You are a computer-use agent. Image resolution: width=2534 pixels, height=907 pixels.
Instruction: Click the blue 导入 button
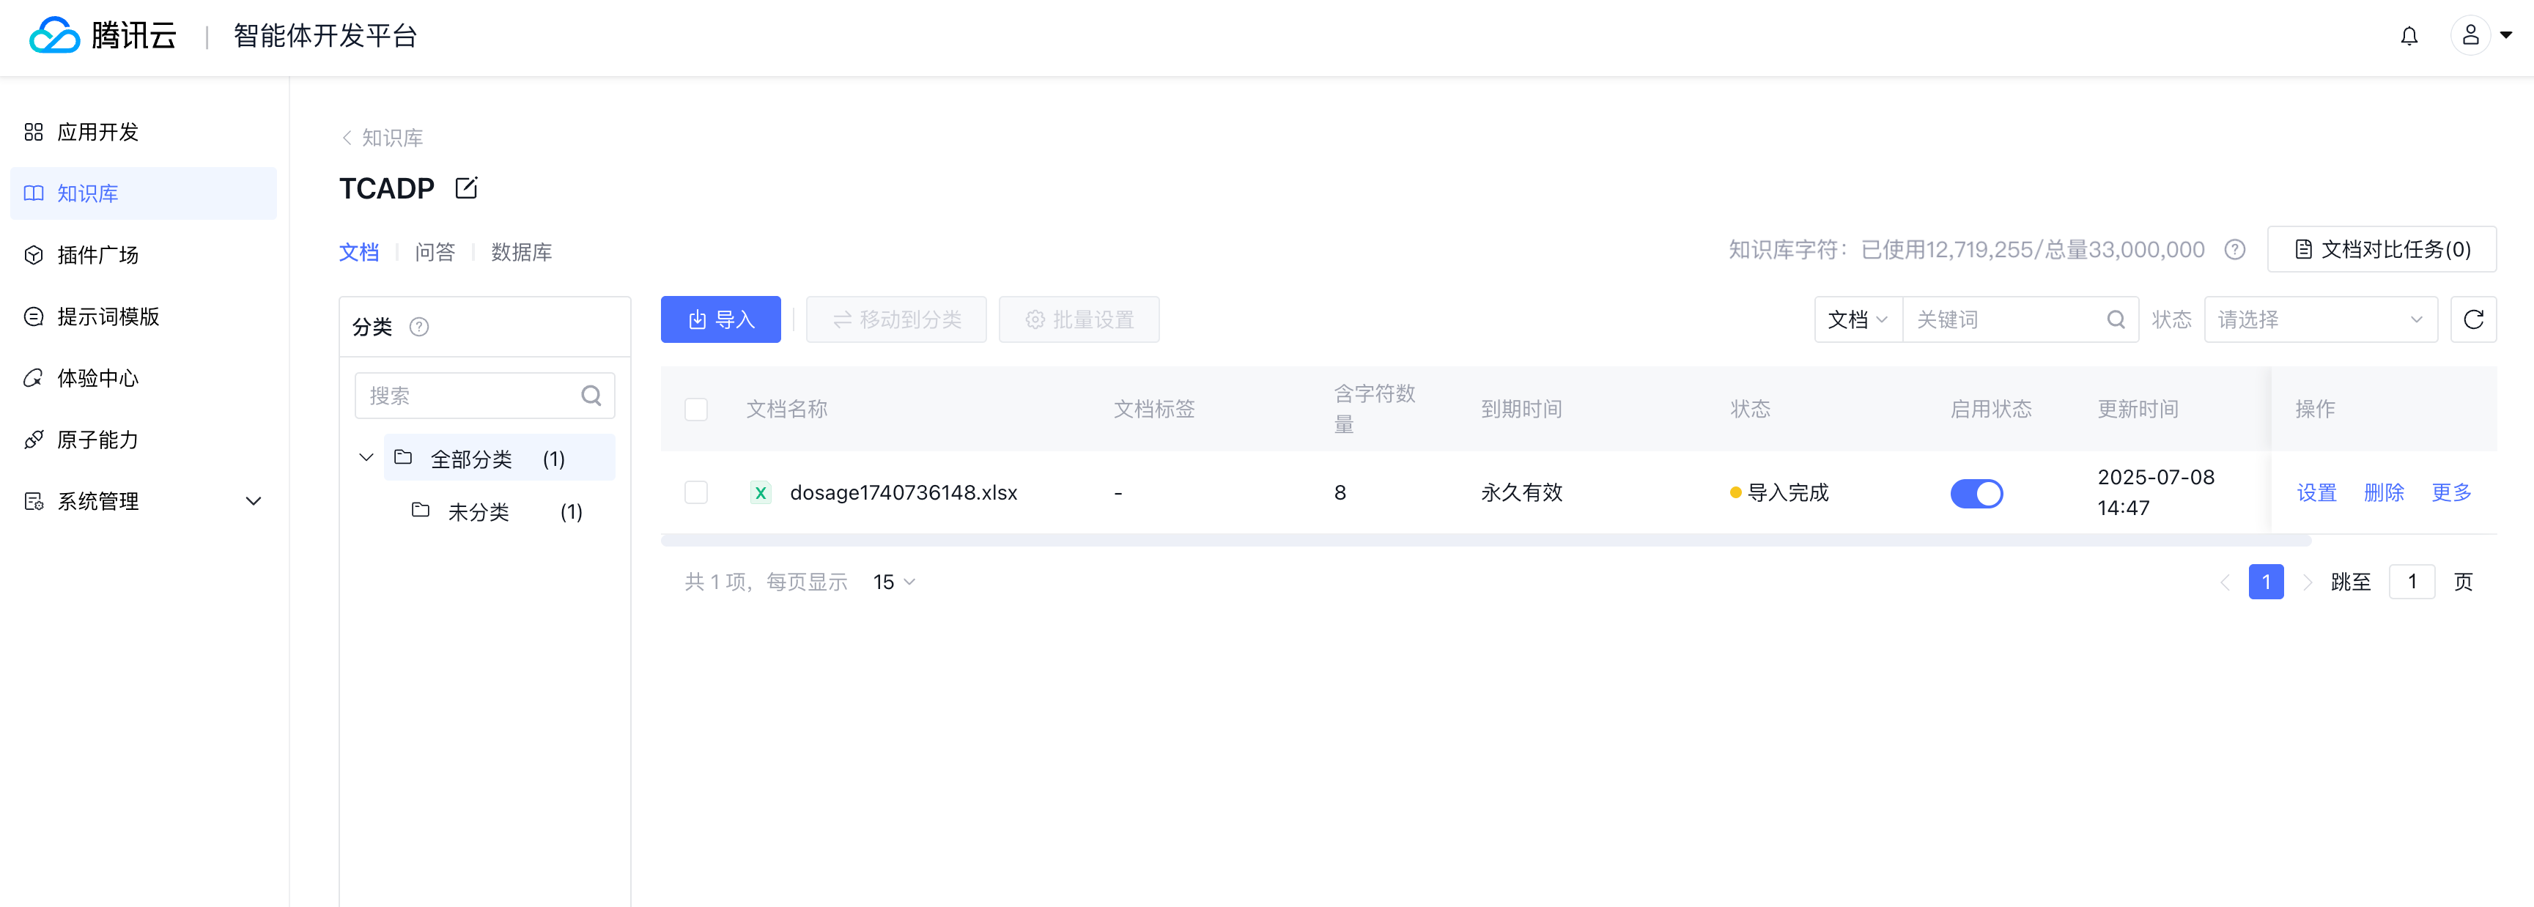(720, 319)
